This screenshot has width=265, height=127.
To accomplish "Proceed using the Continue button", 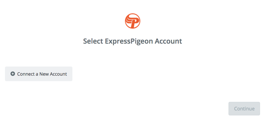I will tap(244, 109).
